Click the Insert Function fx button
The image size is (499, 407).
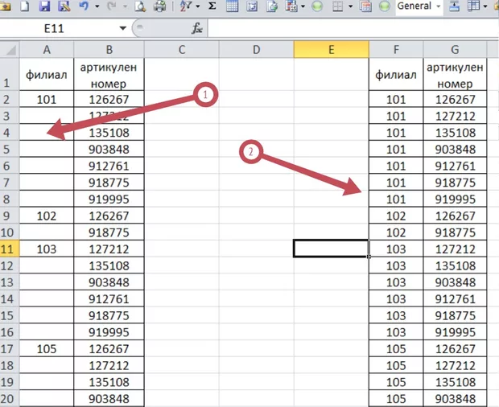coord(197,28)
